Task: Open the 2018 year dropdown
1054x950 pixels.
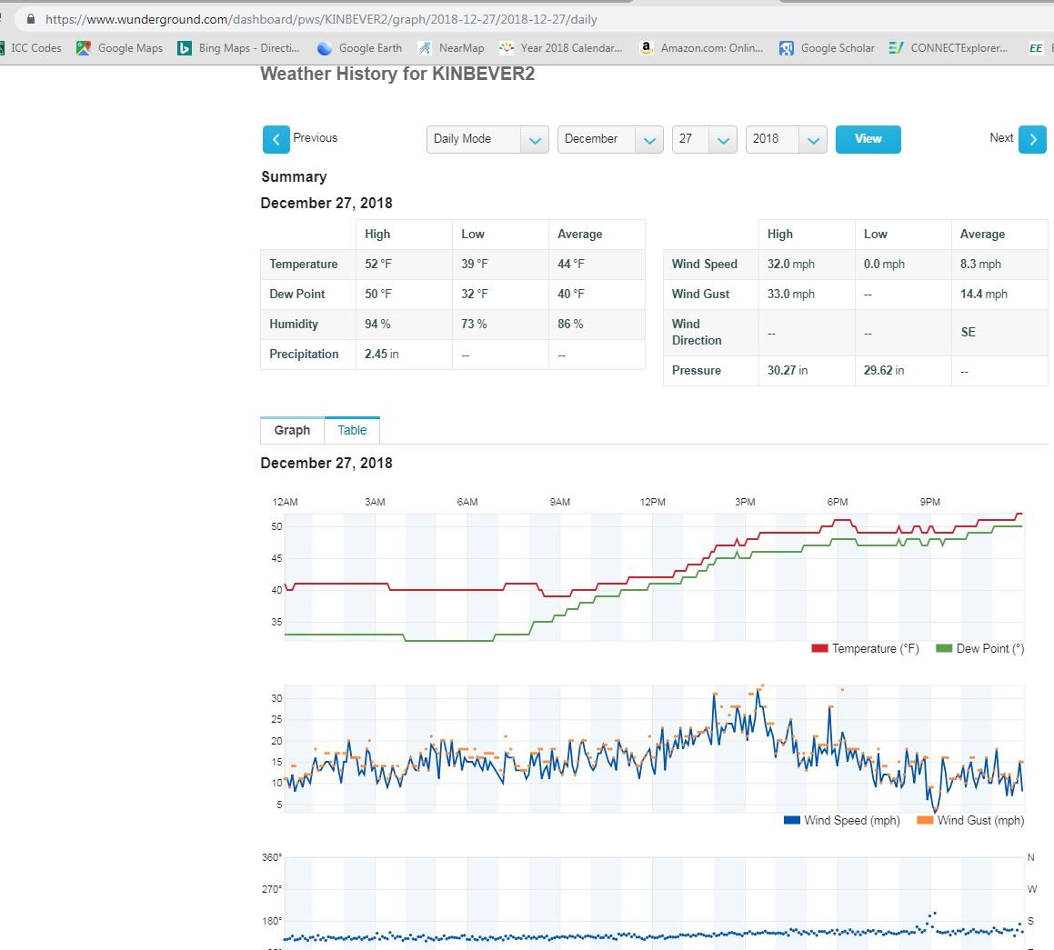Action: [787, 139]
